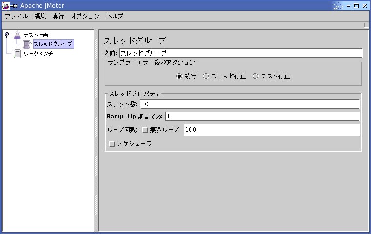The image size is (371, 234).
Task: Minimize the Apache JMeter window
Action: (x=348, y=6)
